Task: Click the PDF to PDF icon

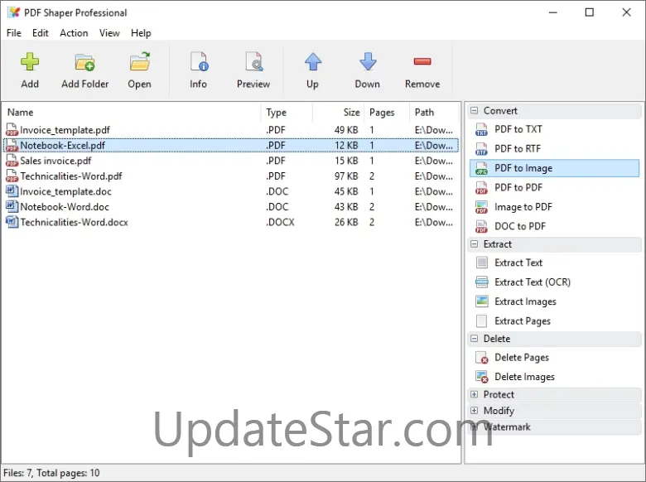Action: coord(481,187)
